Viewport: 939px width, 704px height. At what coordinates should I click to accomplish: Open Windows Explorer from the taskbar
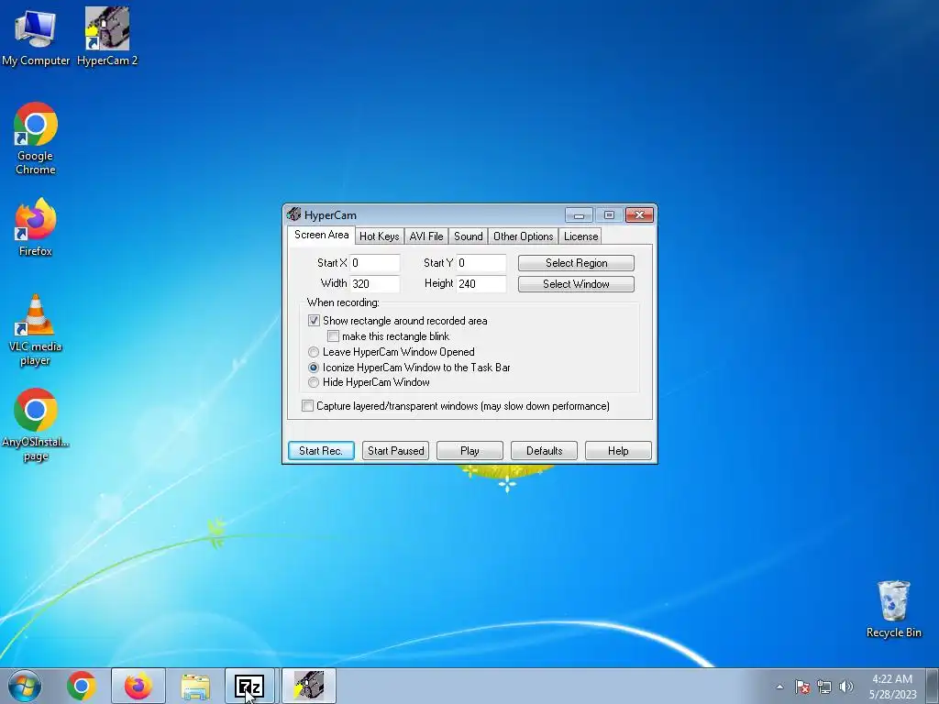tap(195, 686)
